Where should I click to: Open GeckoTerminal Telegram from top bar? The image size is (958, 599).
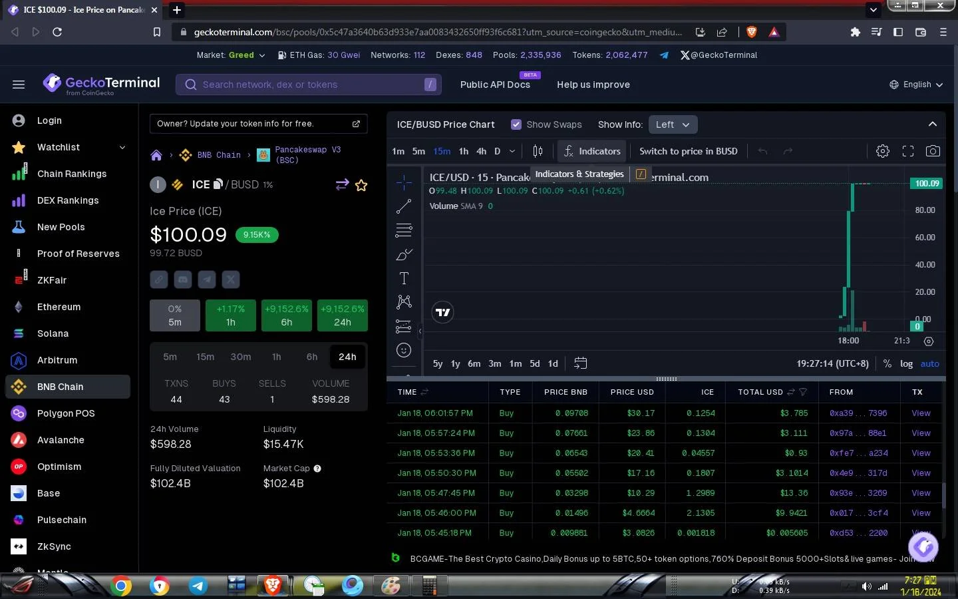coord(664,55)
